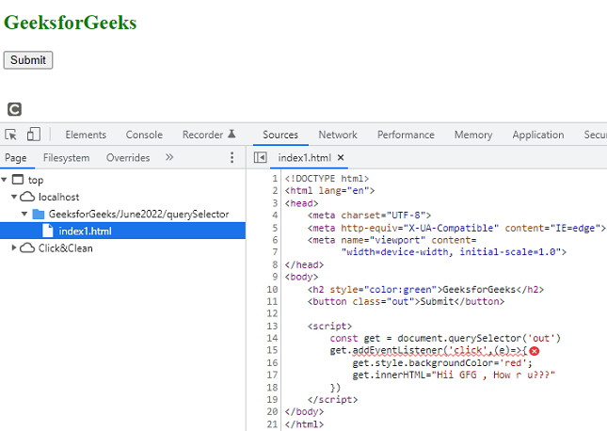
Task: Select the Sources tab
Action: click(x=280, y=135)
